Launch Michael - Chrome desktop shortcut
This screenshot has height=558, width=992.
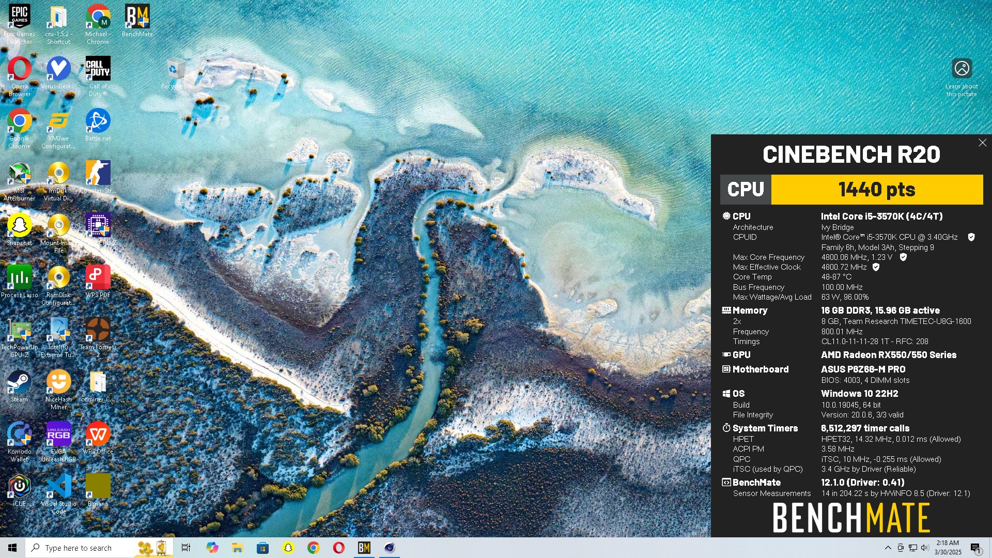point(98,24)
